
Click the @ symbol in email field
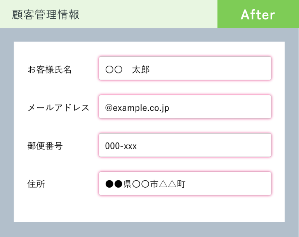point(109,108)
